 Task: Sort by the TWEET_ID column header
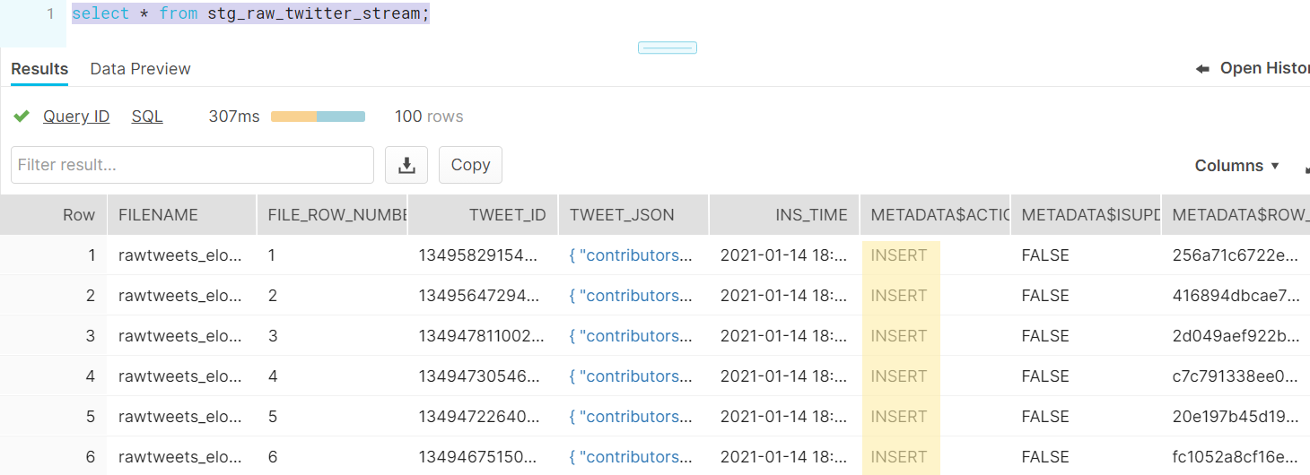pos(507,215)
